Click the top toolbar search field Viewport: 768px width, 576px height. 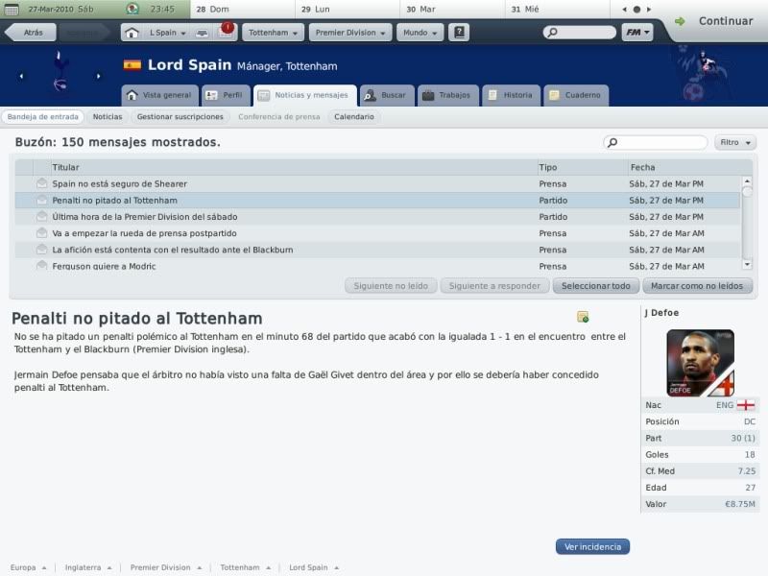pos(580,33)
